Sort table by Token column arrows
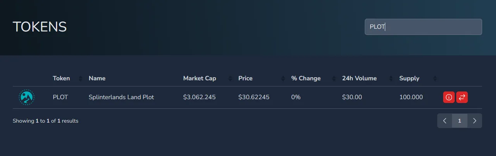Image resolution: width=496 pixels, height=156 pixels. 81,78
